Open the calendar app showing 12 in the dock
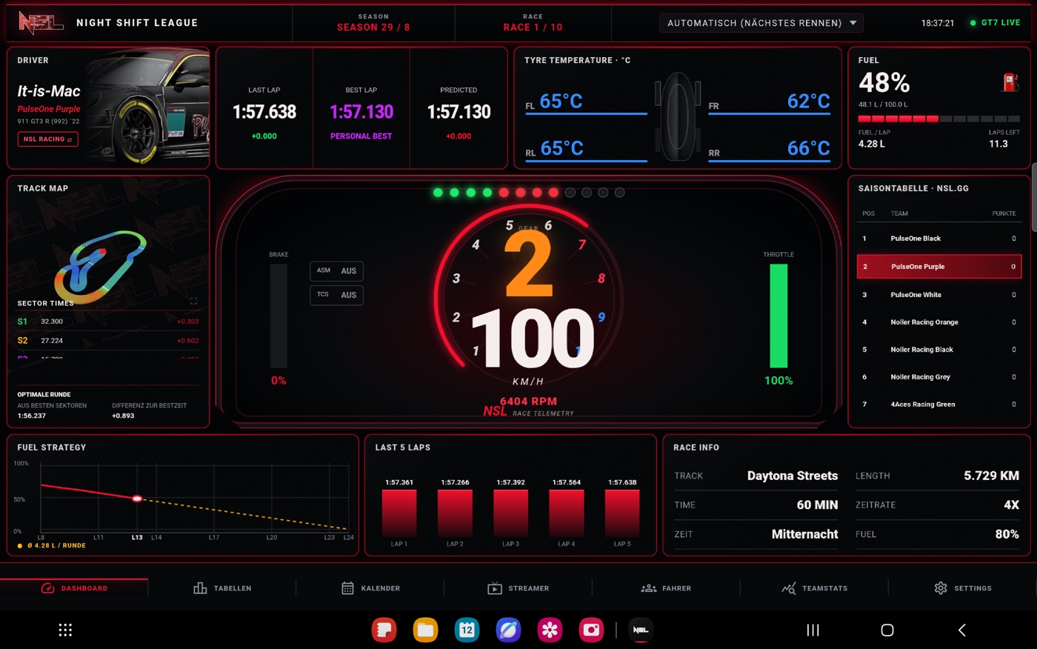1037x649 pixels. 467,630
